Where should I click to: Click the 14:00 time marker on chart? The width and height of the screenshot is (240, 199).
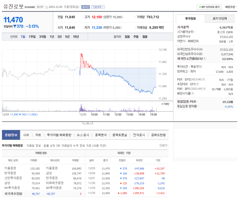(x=142, y=115)
